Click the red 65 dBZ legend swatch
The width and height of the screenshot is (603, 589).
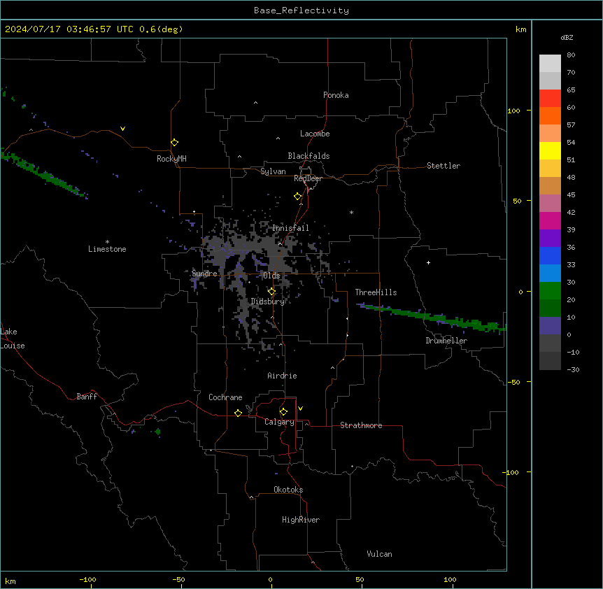(x=550, y=99)
